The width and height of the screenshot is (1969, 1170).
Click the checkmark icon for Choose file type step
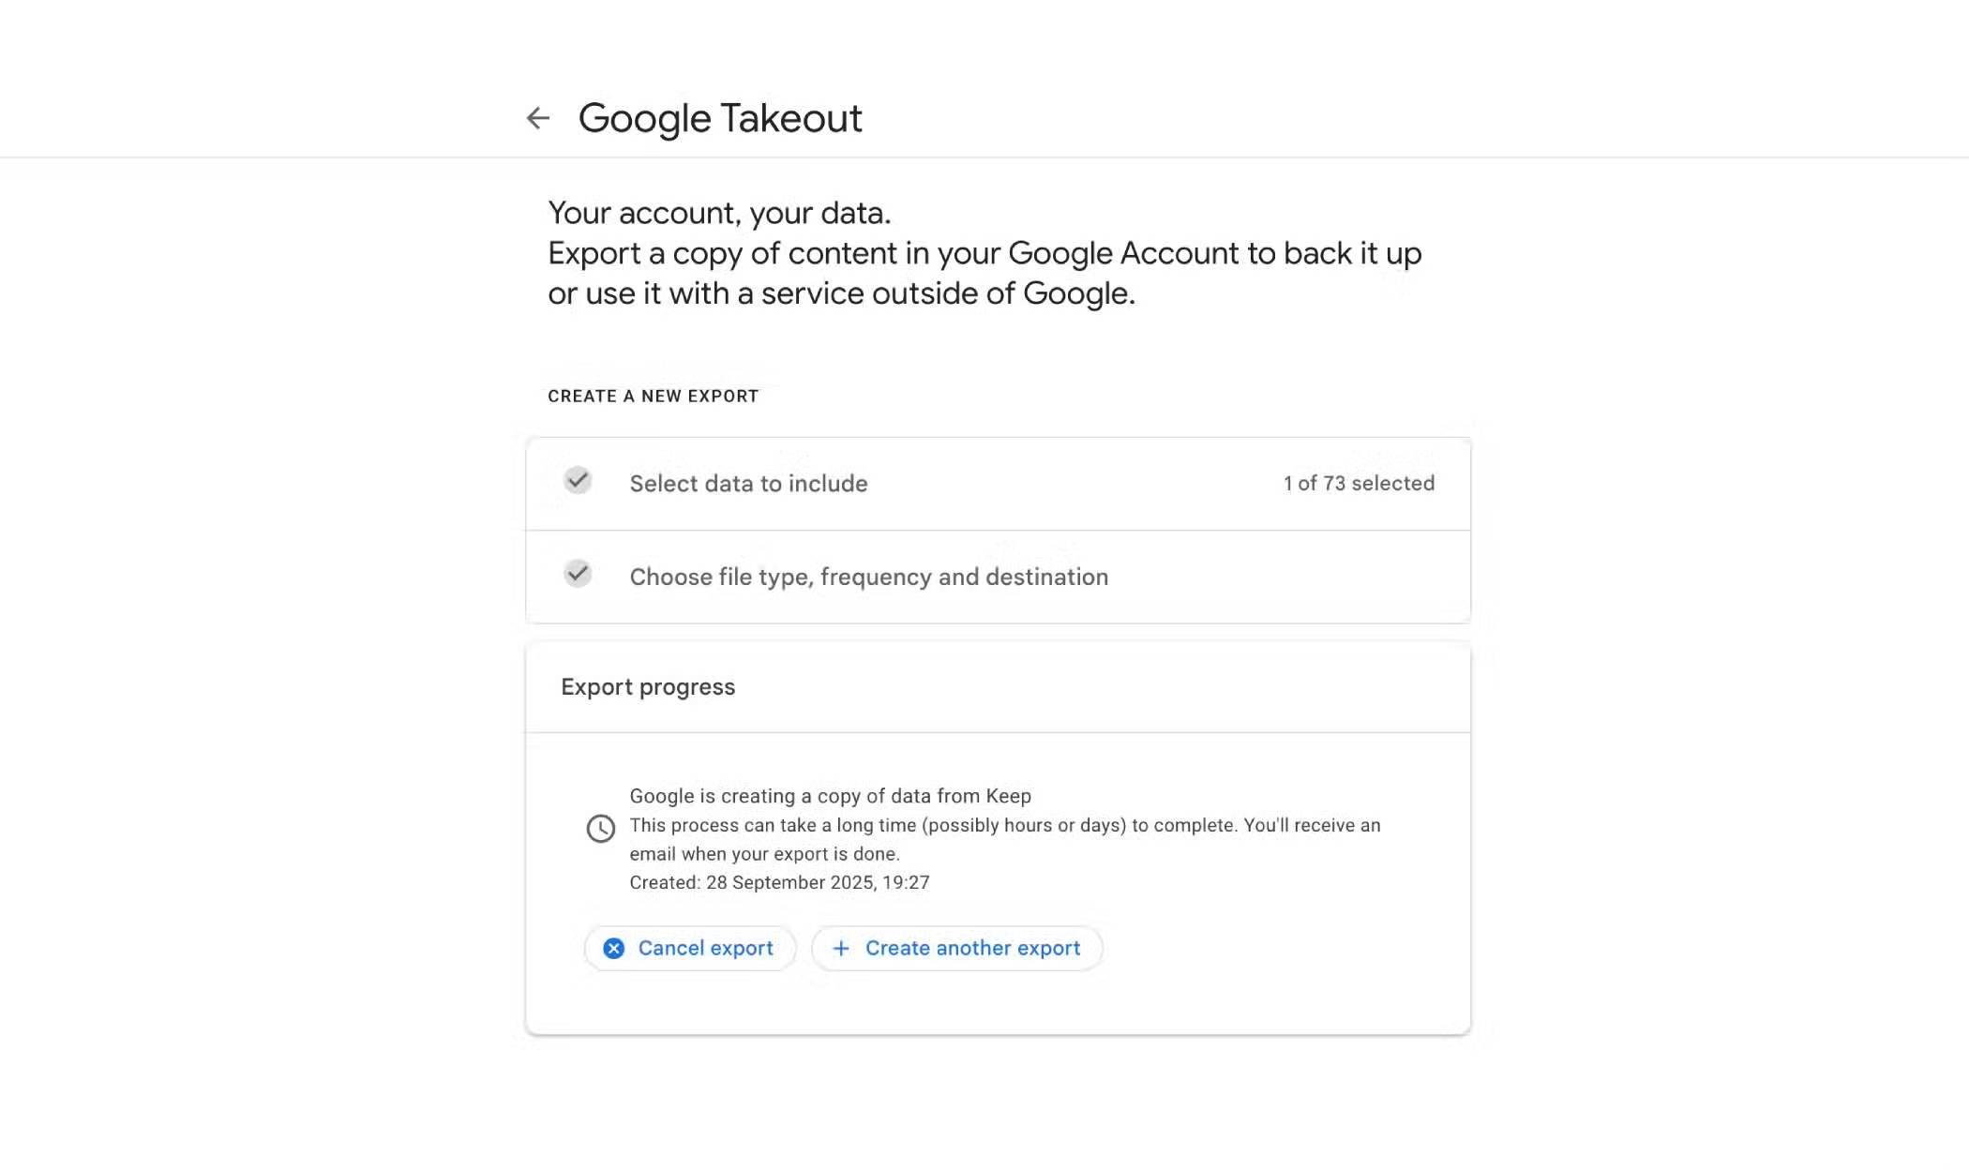[578, 573]
